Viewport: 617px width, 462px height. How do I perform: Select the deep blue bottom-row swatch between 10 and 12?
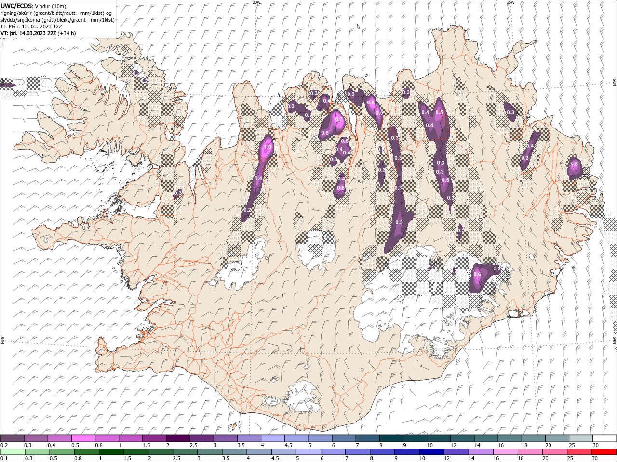pos(431,452)
